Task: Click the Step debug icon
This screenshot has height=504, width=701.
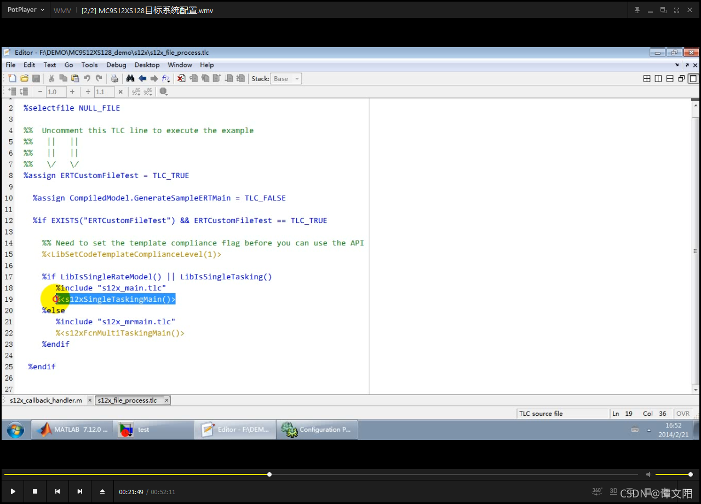Action: pyautogui.click(x=193, y=78)
